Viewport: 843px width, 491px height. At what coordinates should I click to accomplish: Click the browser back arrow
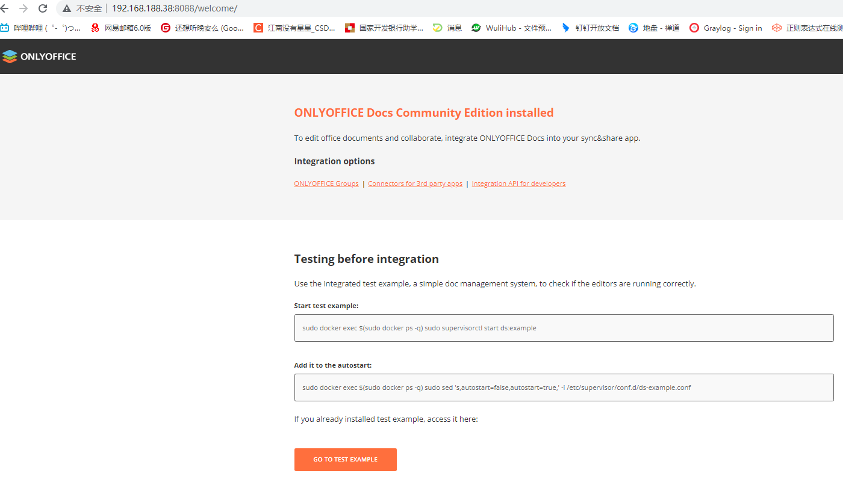4,8
